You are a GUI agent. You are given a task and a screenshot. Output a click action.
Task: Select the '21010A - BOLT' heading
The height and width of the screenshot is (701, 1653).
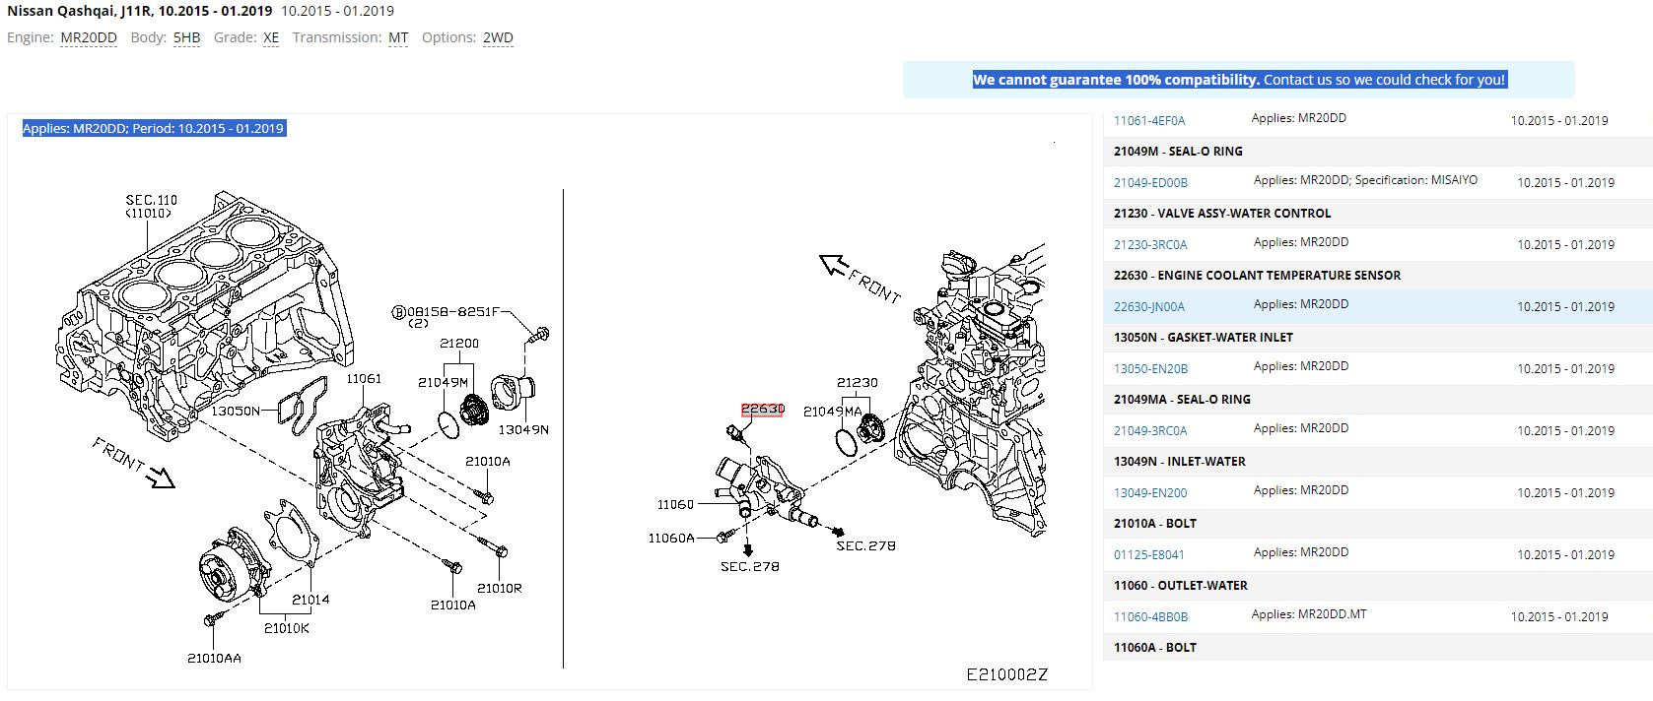[x=1155, y=524]
